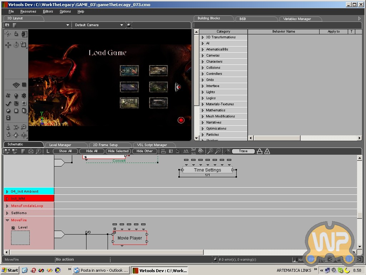
Task: Expand the 3D Transformations category
Action: pyautogui.click(x=203, y=37)
